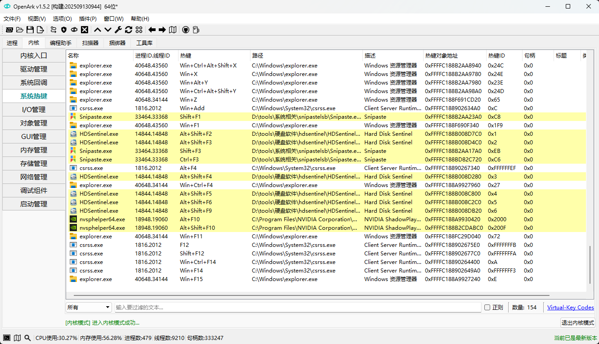The image size is (599, 344).
Task: Click the 退出内核模式 button
Action: pos(577,322)
